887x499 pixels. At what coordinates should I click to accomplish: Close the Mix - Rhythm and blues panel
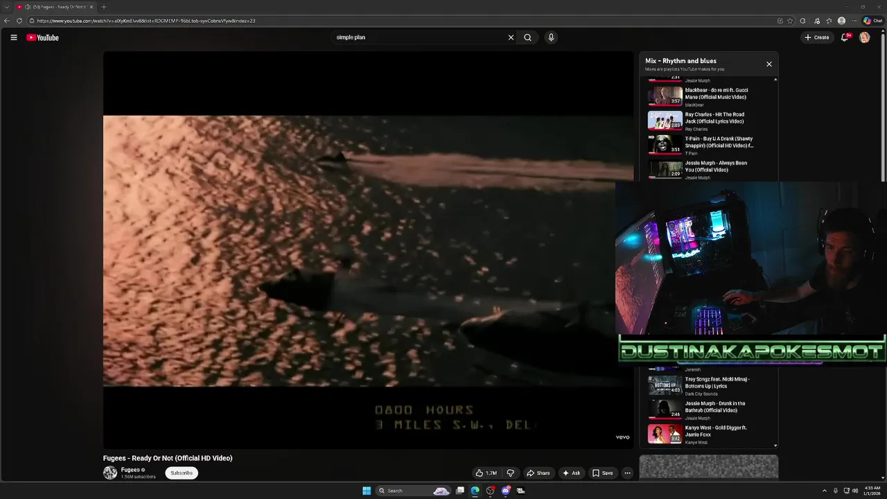point(769,64)
